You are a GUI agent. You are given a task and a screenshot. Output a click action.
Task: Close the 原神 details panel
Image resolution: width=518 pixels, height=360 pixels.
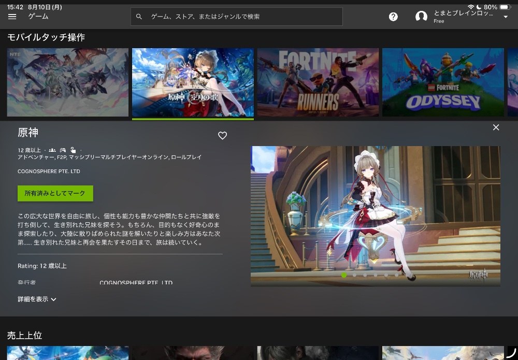point(496,127)
